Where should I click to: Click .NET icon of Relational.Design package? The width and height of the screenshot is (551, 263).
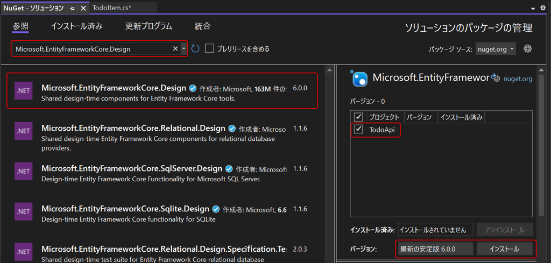[24, 131]
